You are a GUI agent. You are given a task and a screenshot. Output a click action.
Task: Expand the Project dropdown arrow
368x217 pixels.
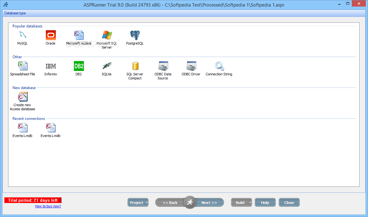coord(147,202)
